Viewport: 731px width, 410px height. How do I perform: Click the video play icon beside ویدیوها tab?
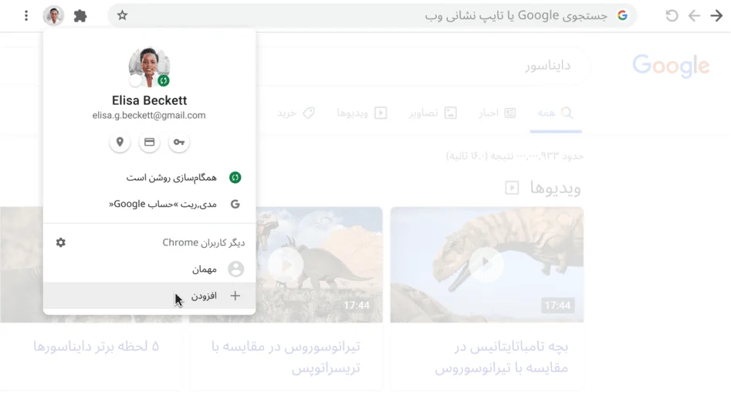381,113
